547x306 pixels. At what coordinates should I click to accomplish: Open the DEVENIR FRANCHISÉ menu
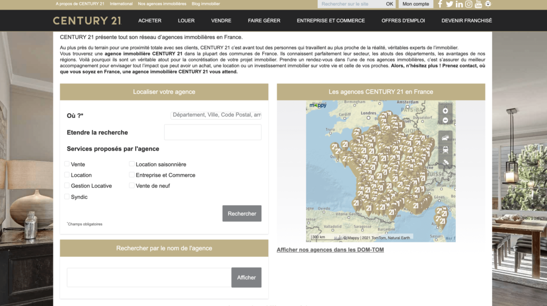467,21
